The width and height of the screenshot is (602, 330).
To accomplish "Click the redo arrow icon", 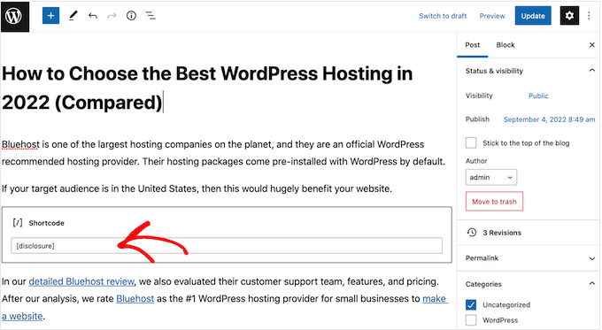I will pyautogui.click(x=112, y=16).
